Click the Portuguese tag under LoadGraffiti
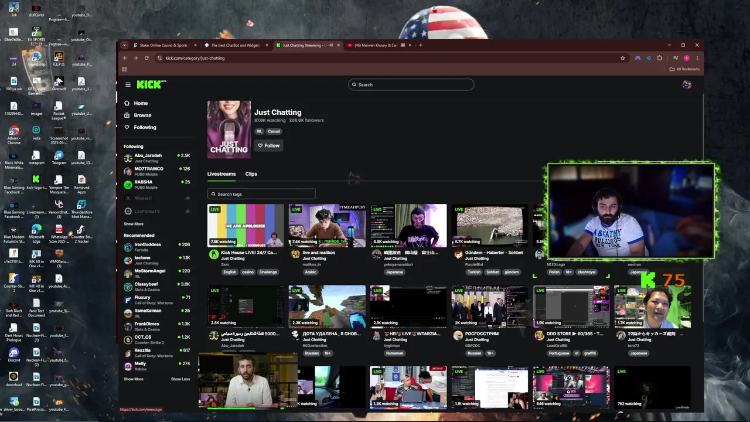The width and height of the screenshot is (750, 422). tap(558, 353)
